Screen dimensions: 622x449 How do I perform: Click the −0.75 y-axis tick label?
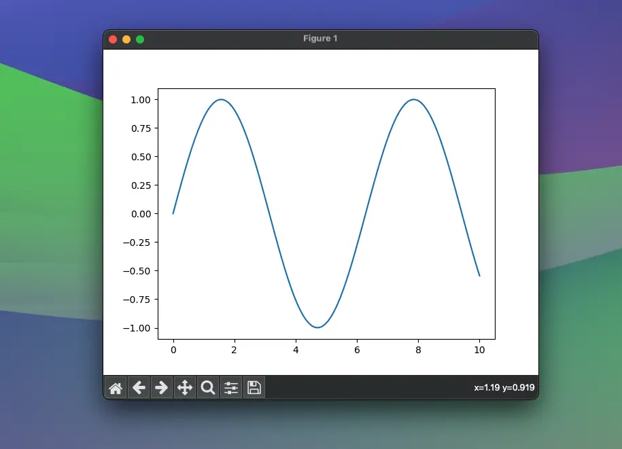click(x=137, y=300)
